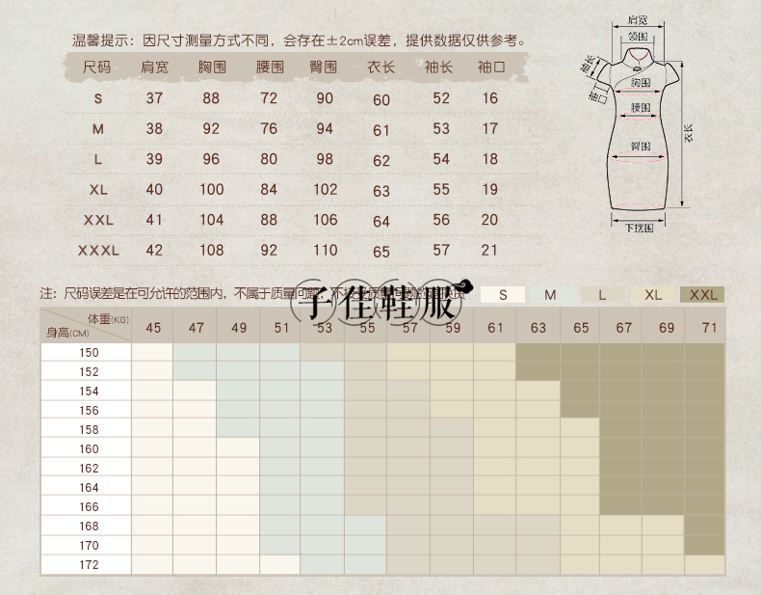Screen dimensions: 761x595
Task: Click the 肩宽 label above the dress diagram
Action: 636,19
